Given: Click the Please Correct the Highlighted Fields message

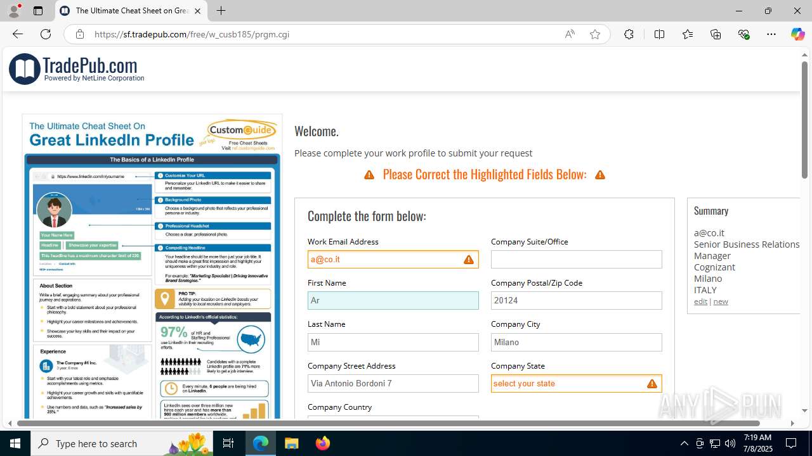Looking at the screenshot, I should pyautogui.click(x=485, y=174).
